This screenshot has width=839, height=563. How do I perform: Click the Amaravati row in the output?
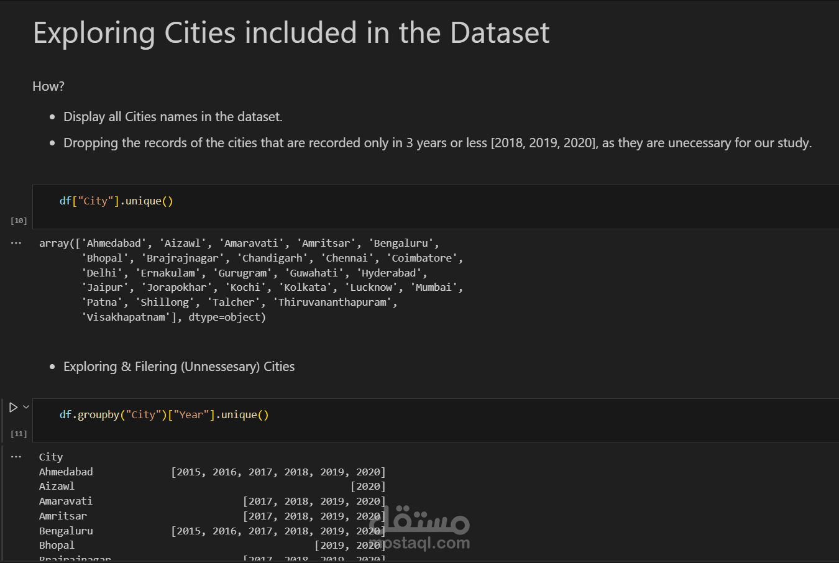(x=65, y=501)
